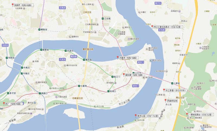217x131 pixels.
Task: Click the 朝天门码头 anchor icon
Action: [x=151, y=60]
